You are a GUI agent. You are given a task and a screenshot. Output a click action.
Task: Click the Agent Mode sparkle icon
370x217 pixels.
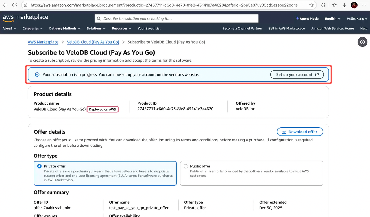click(x=297, y=18)
